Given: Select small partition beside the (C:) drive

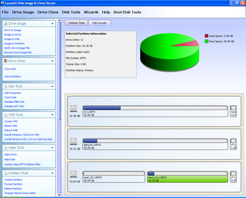Looking at the screenshot, I should [x=233, y=111].
